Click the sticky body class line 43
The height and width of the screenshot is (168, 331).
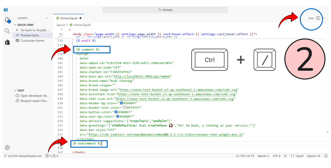coord(164,34)
